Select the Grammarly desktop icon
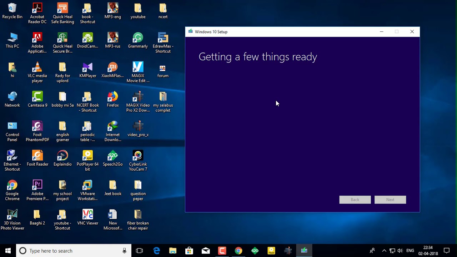The height and width of the screenshot is (257, 457). (138, 40)
